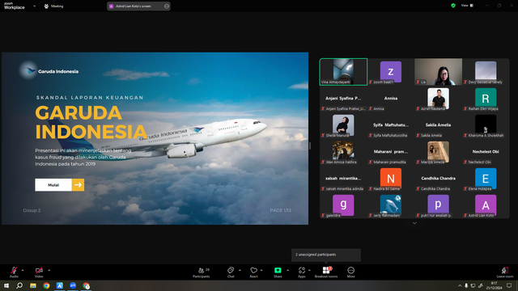Image resolution: width=518 pixels, height=291 pixels.
Task: Open the Zoom app from the taskbar
Action: click(73, 285)
